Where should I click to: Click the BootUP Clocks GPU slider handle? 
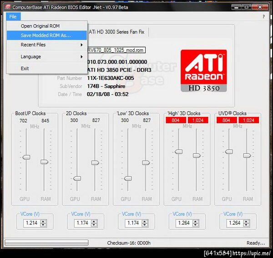pyautogui.click(x=26, y=157)
